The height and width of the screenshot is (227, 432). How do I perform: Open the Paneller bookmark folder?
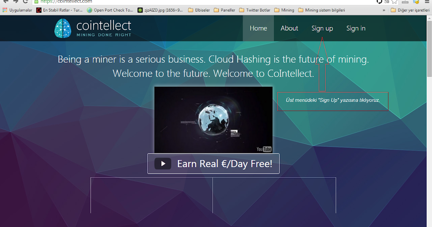225,10
